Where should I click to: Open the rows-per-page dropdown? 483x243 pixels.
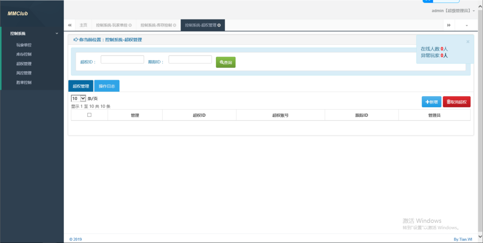click(78, 98)
